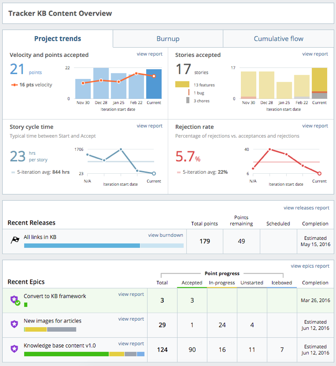336x366 pixels.
Task: Click the gray chores legend swatch
Action: click(188, 100)
